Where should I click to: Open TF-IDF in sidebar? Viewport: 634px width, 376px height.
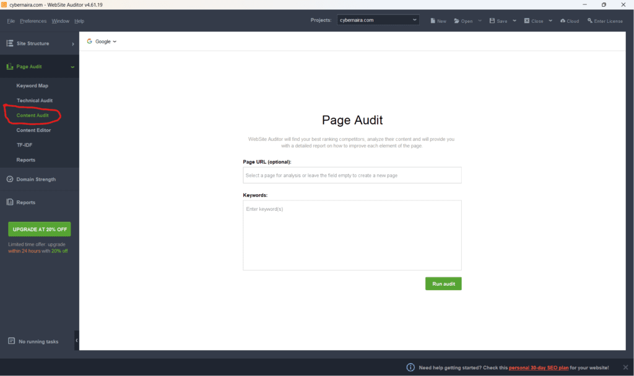tap(24, 145)
